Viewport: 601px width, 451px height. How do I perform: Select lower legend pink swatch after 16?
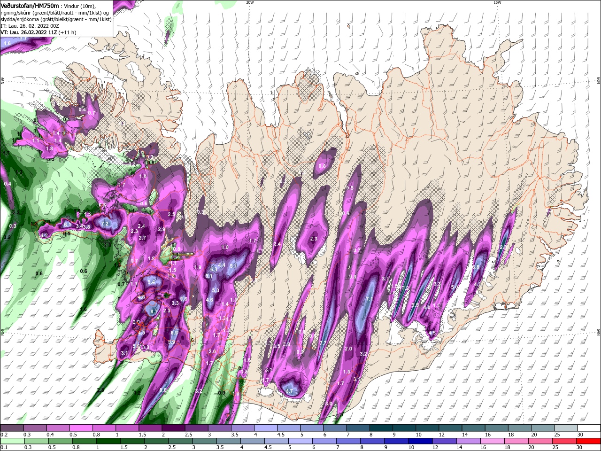493,441
